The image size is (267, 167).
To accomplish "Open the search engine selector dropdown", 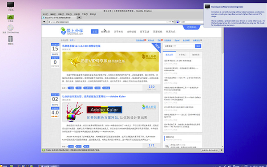I will [178, 22].
